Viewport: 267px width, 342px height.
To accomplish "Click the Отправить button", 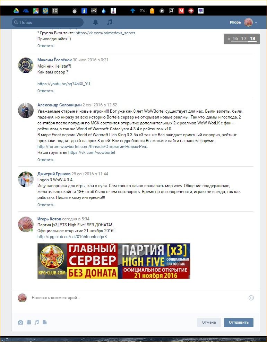I will pos(239,322).
